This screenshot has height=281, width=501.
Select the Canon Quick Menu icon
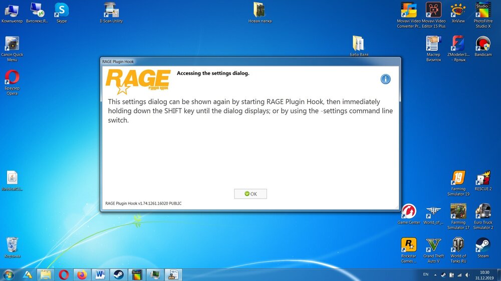(12, 48)
